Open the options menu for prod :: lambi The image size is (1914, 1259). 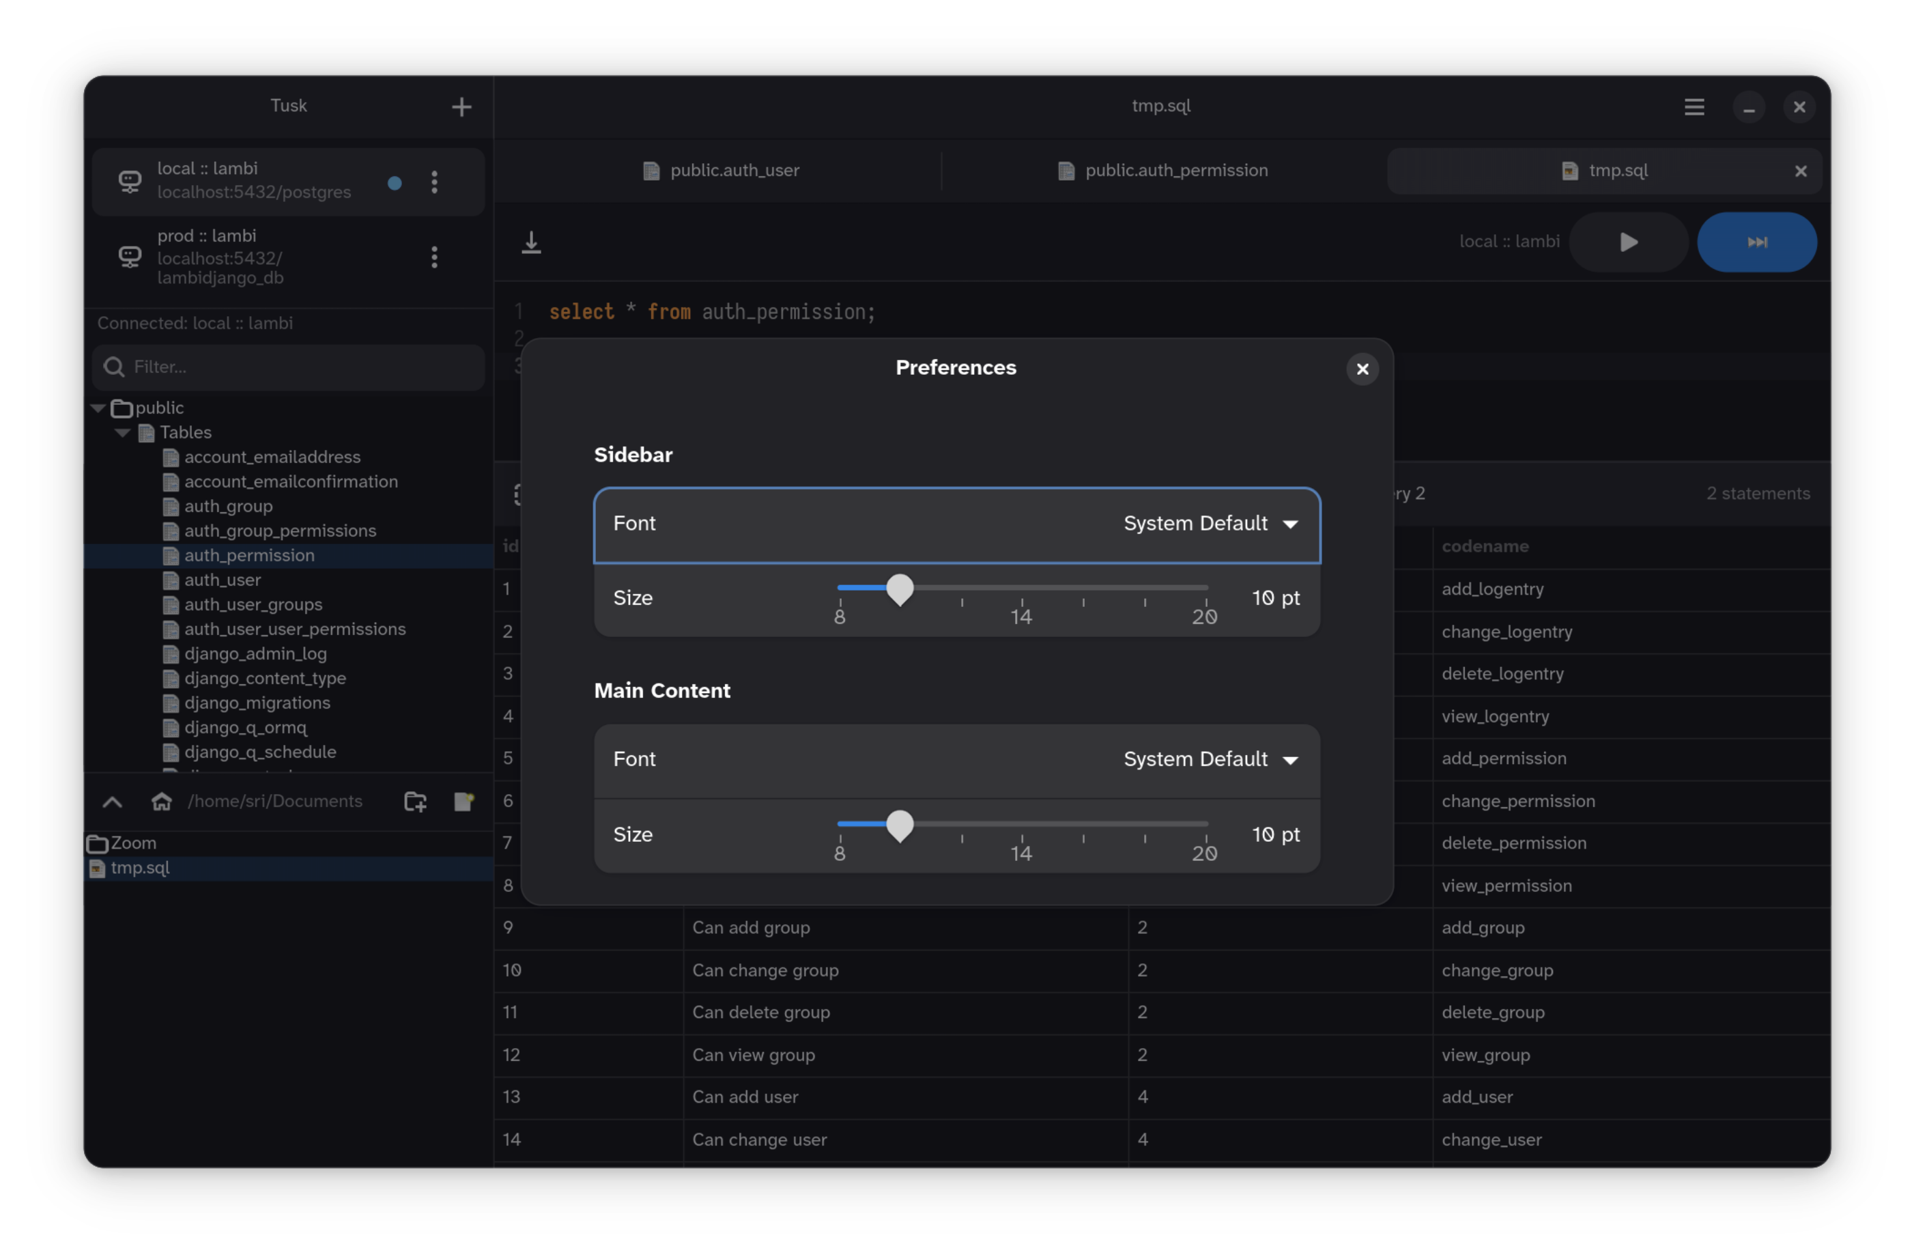coord(434,257)
